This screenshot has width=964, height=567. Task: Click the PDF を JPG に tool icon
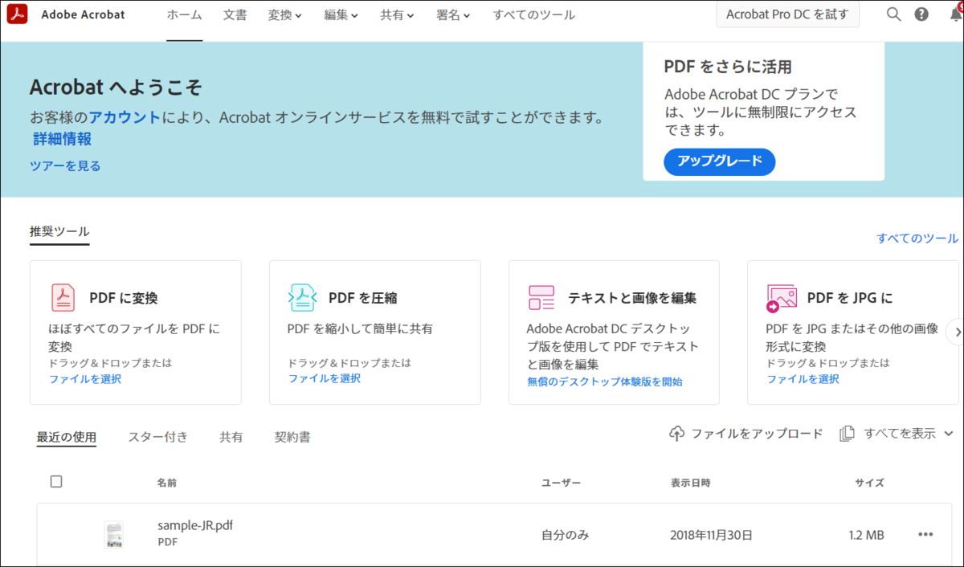pyautogui.click(x=781, y=298)
